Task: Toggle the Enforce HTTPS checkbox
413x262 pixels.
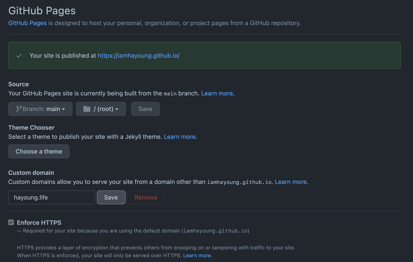Action: click(11, 222)
